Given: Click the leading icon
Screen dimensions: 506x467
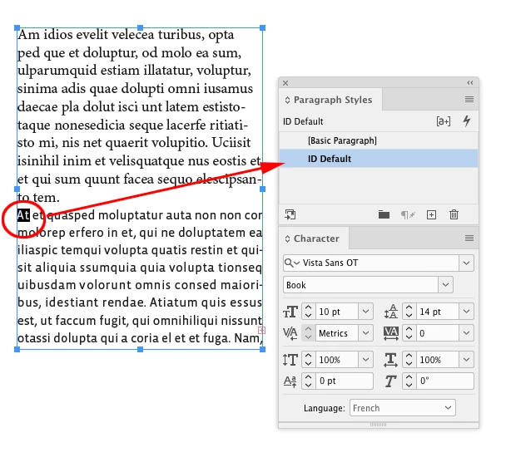Looking at the screenshot, I should coord(390,312).
